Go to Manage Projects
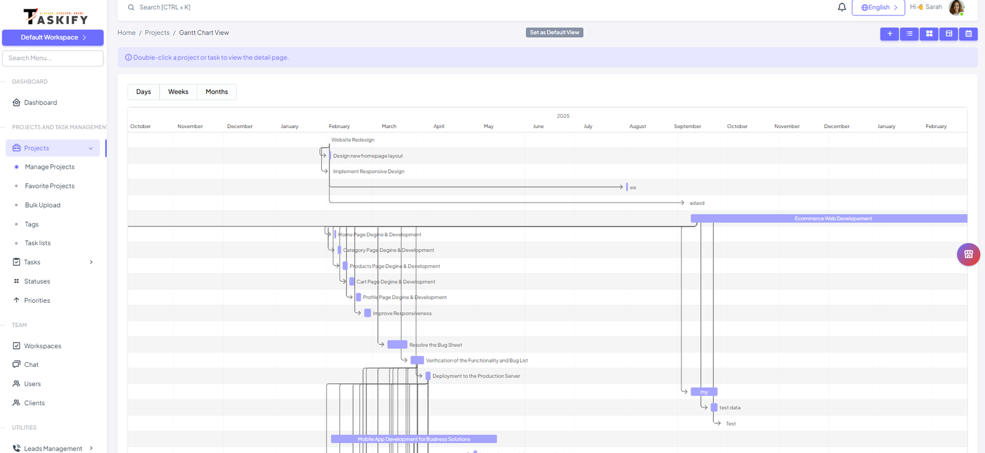The height and width of the screenshot is (453, 985). coord(49,167)
